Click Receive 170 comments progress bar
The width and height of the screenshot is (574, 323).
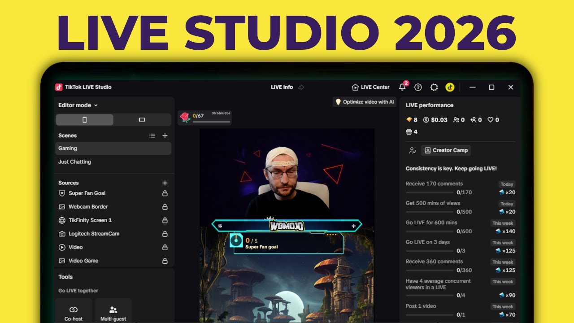429,192
